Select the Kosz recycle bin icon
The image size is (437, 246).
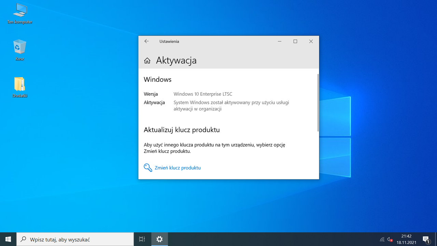[x=20, y=50]
